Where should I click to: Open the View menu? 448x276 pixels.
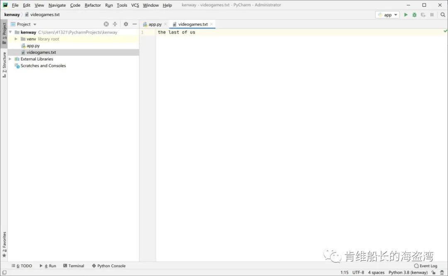[x=39, y=5]
